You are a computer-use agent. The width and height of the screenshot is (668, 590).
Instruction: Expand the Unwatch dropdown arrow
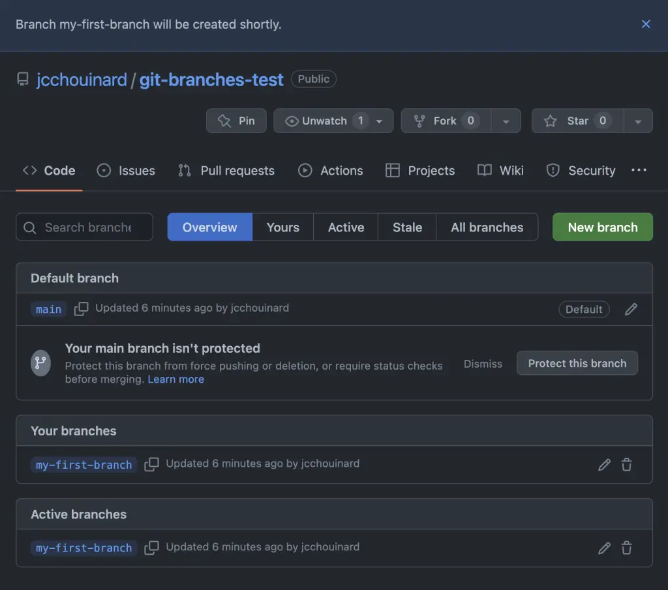(x=379, y=121)
